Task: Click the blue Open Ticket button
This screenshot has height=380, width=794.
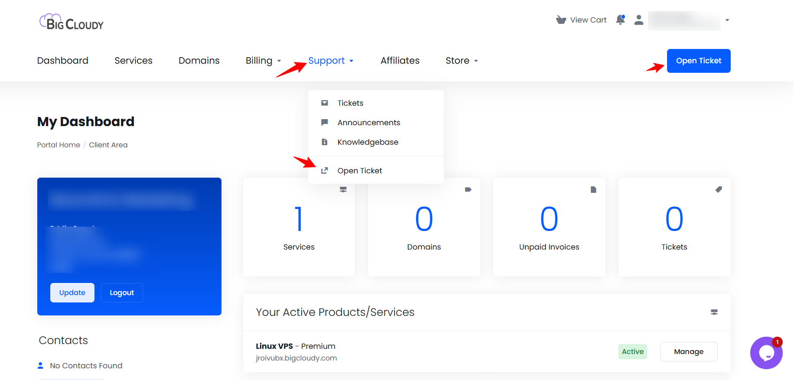Action: coord(699,61)
